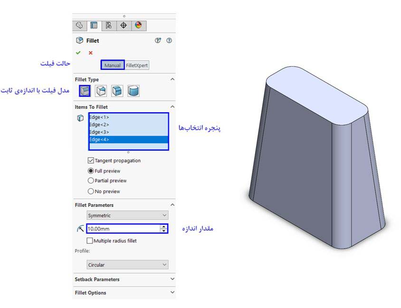
Task: Open the FeatureManager Design Tree tab
Action: click(x=80, y=26)
